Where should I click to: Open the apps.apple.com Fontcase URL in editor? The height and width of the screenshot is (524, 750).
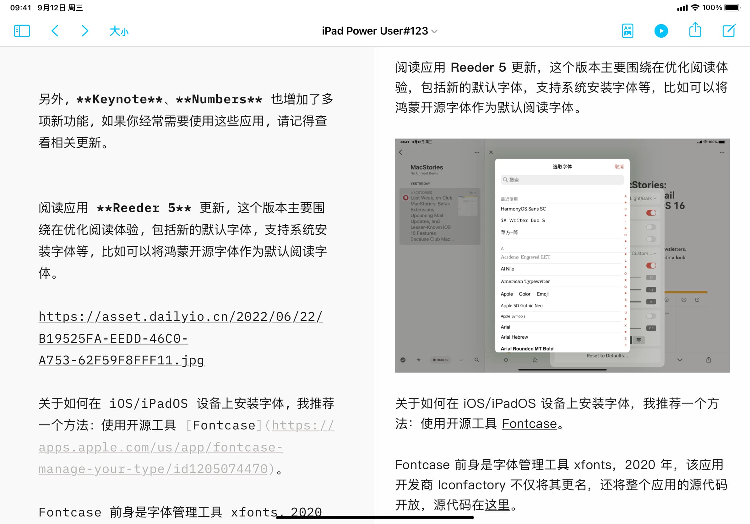186,447
